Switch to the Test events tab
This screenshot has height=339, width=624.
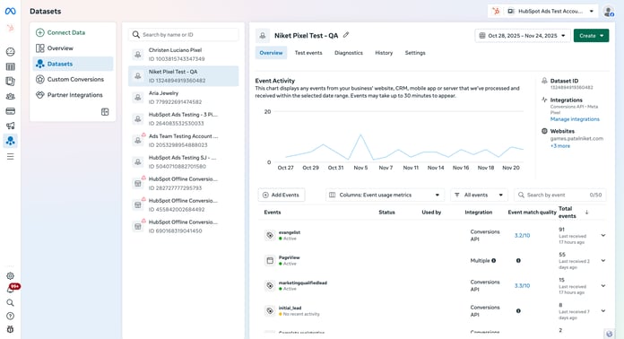click(308, 53)
